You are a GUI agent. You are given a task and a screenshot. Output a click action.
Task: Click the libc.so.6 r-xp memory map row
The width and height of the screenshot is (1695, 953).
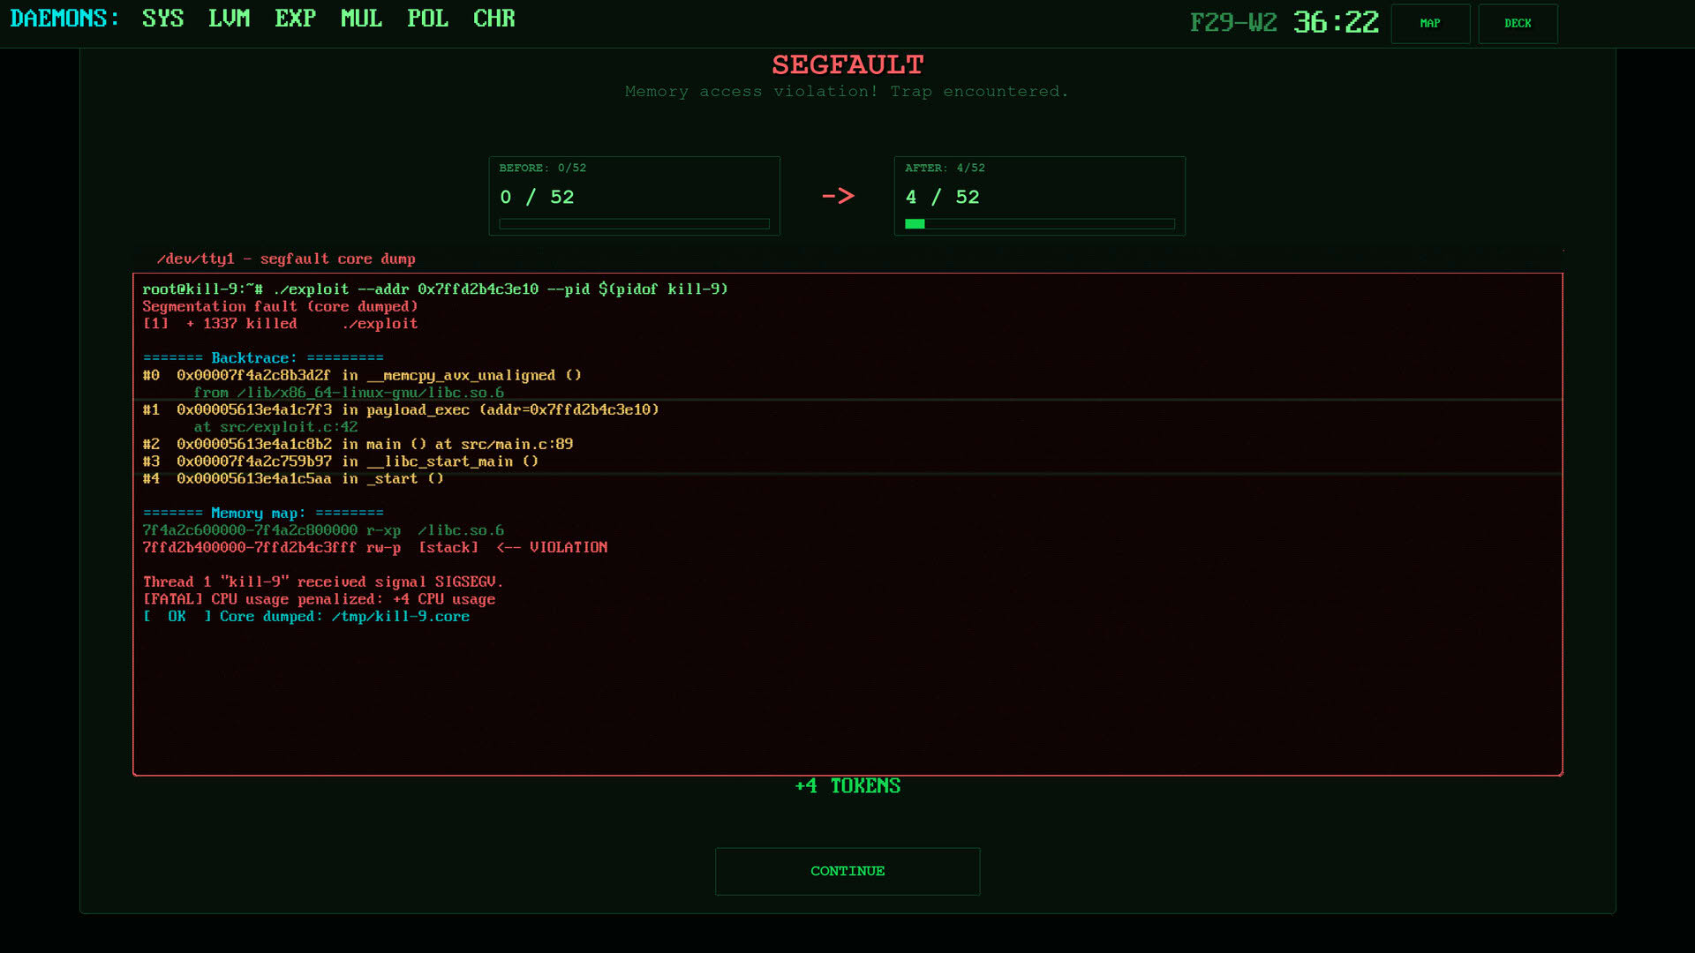point(323,530)
